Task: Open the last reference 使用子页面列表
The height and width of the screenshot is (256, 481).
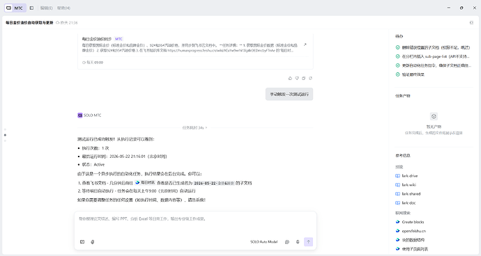Action: coord(415,249)
